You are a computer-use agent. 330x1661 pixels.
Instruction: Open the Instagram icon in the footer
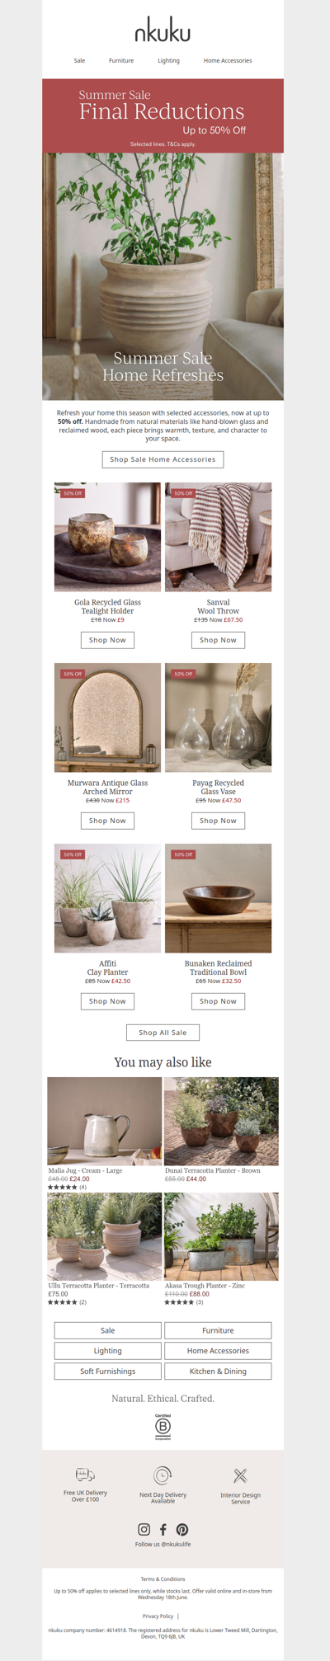(144, 1529)
